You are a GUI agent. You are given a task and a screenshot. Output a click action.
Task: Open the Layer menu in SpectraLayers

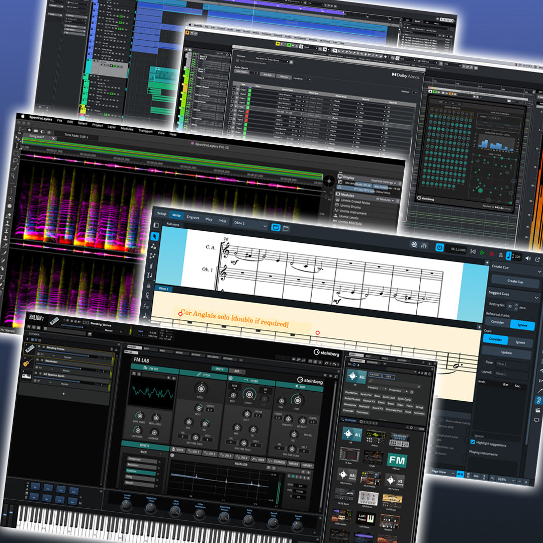112,127
